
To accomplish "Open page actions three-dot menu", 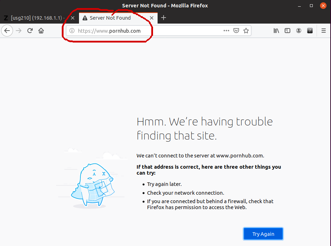I will (x=226, y=31).
